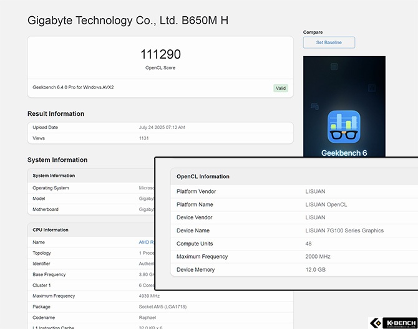Click the '4939 MHz' maximum frequency value

coord(149,296)
